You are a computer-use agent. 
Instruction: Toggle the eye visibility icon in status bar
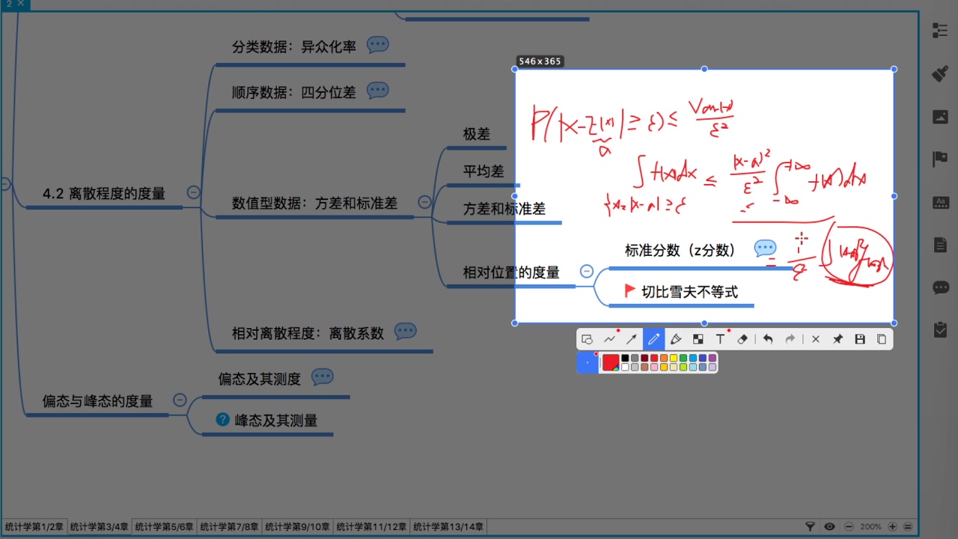click(x=829, y=526)
